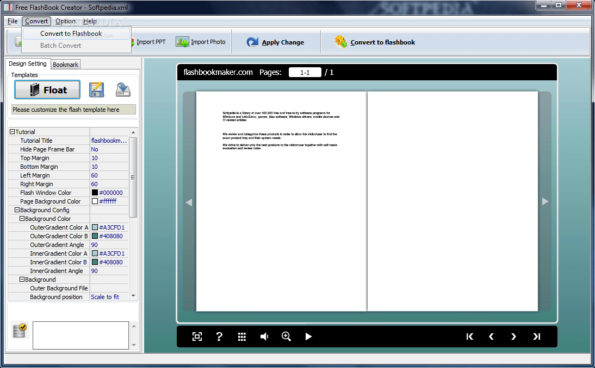Pick InnerGradient Color A swatch
595x368 pixels.
pos(95,253)
